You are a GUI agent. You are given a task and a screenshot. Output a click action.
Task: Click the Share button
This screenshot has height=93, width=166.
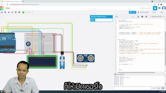(x=162, y=12)
